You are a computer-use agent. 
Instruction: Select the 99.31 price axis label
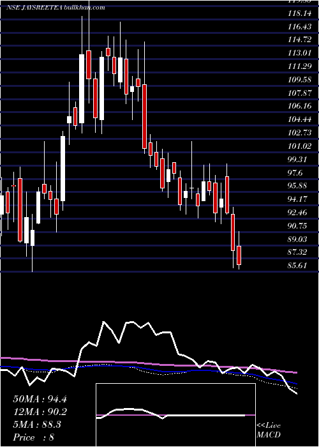click(x=297, y=159)
